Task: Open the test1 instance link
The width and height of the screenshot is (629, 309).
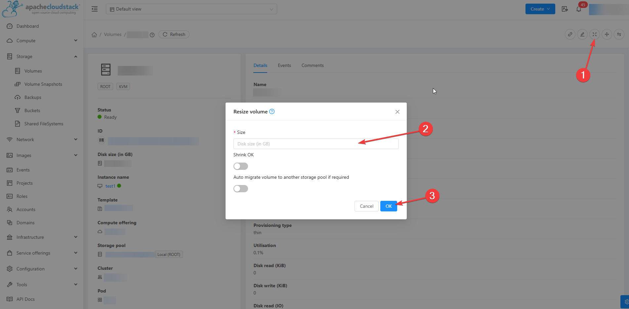Action: [110, 186]
